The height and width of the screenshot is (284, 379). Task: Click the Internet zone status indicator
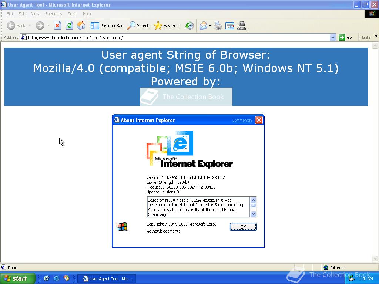[335, 268]
